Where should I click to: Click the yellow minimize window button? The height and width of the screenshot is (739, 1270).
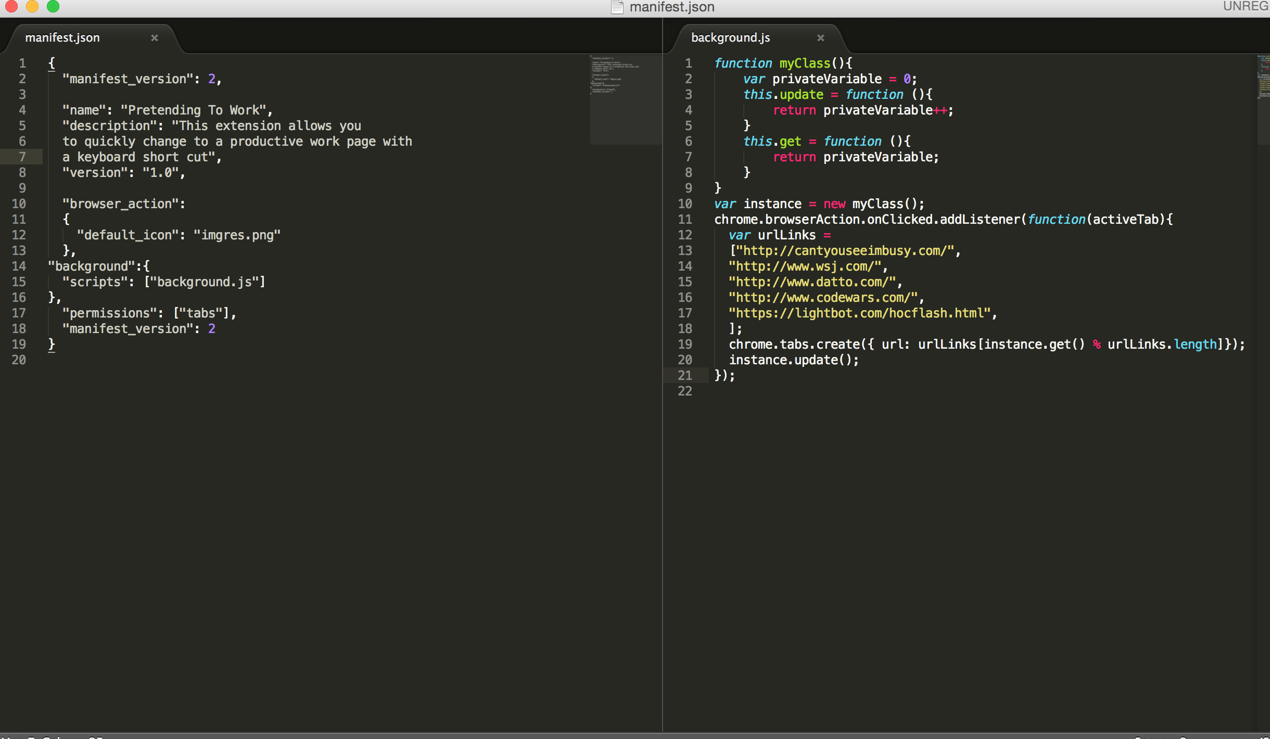click(x=32, y=6)
